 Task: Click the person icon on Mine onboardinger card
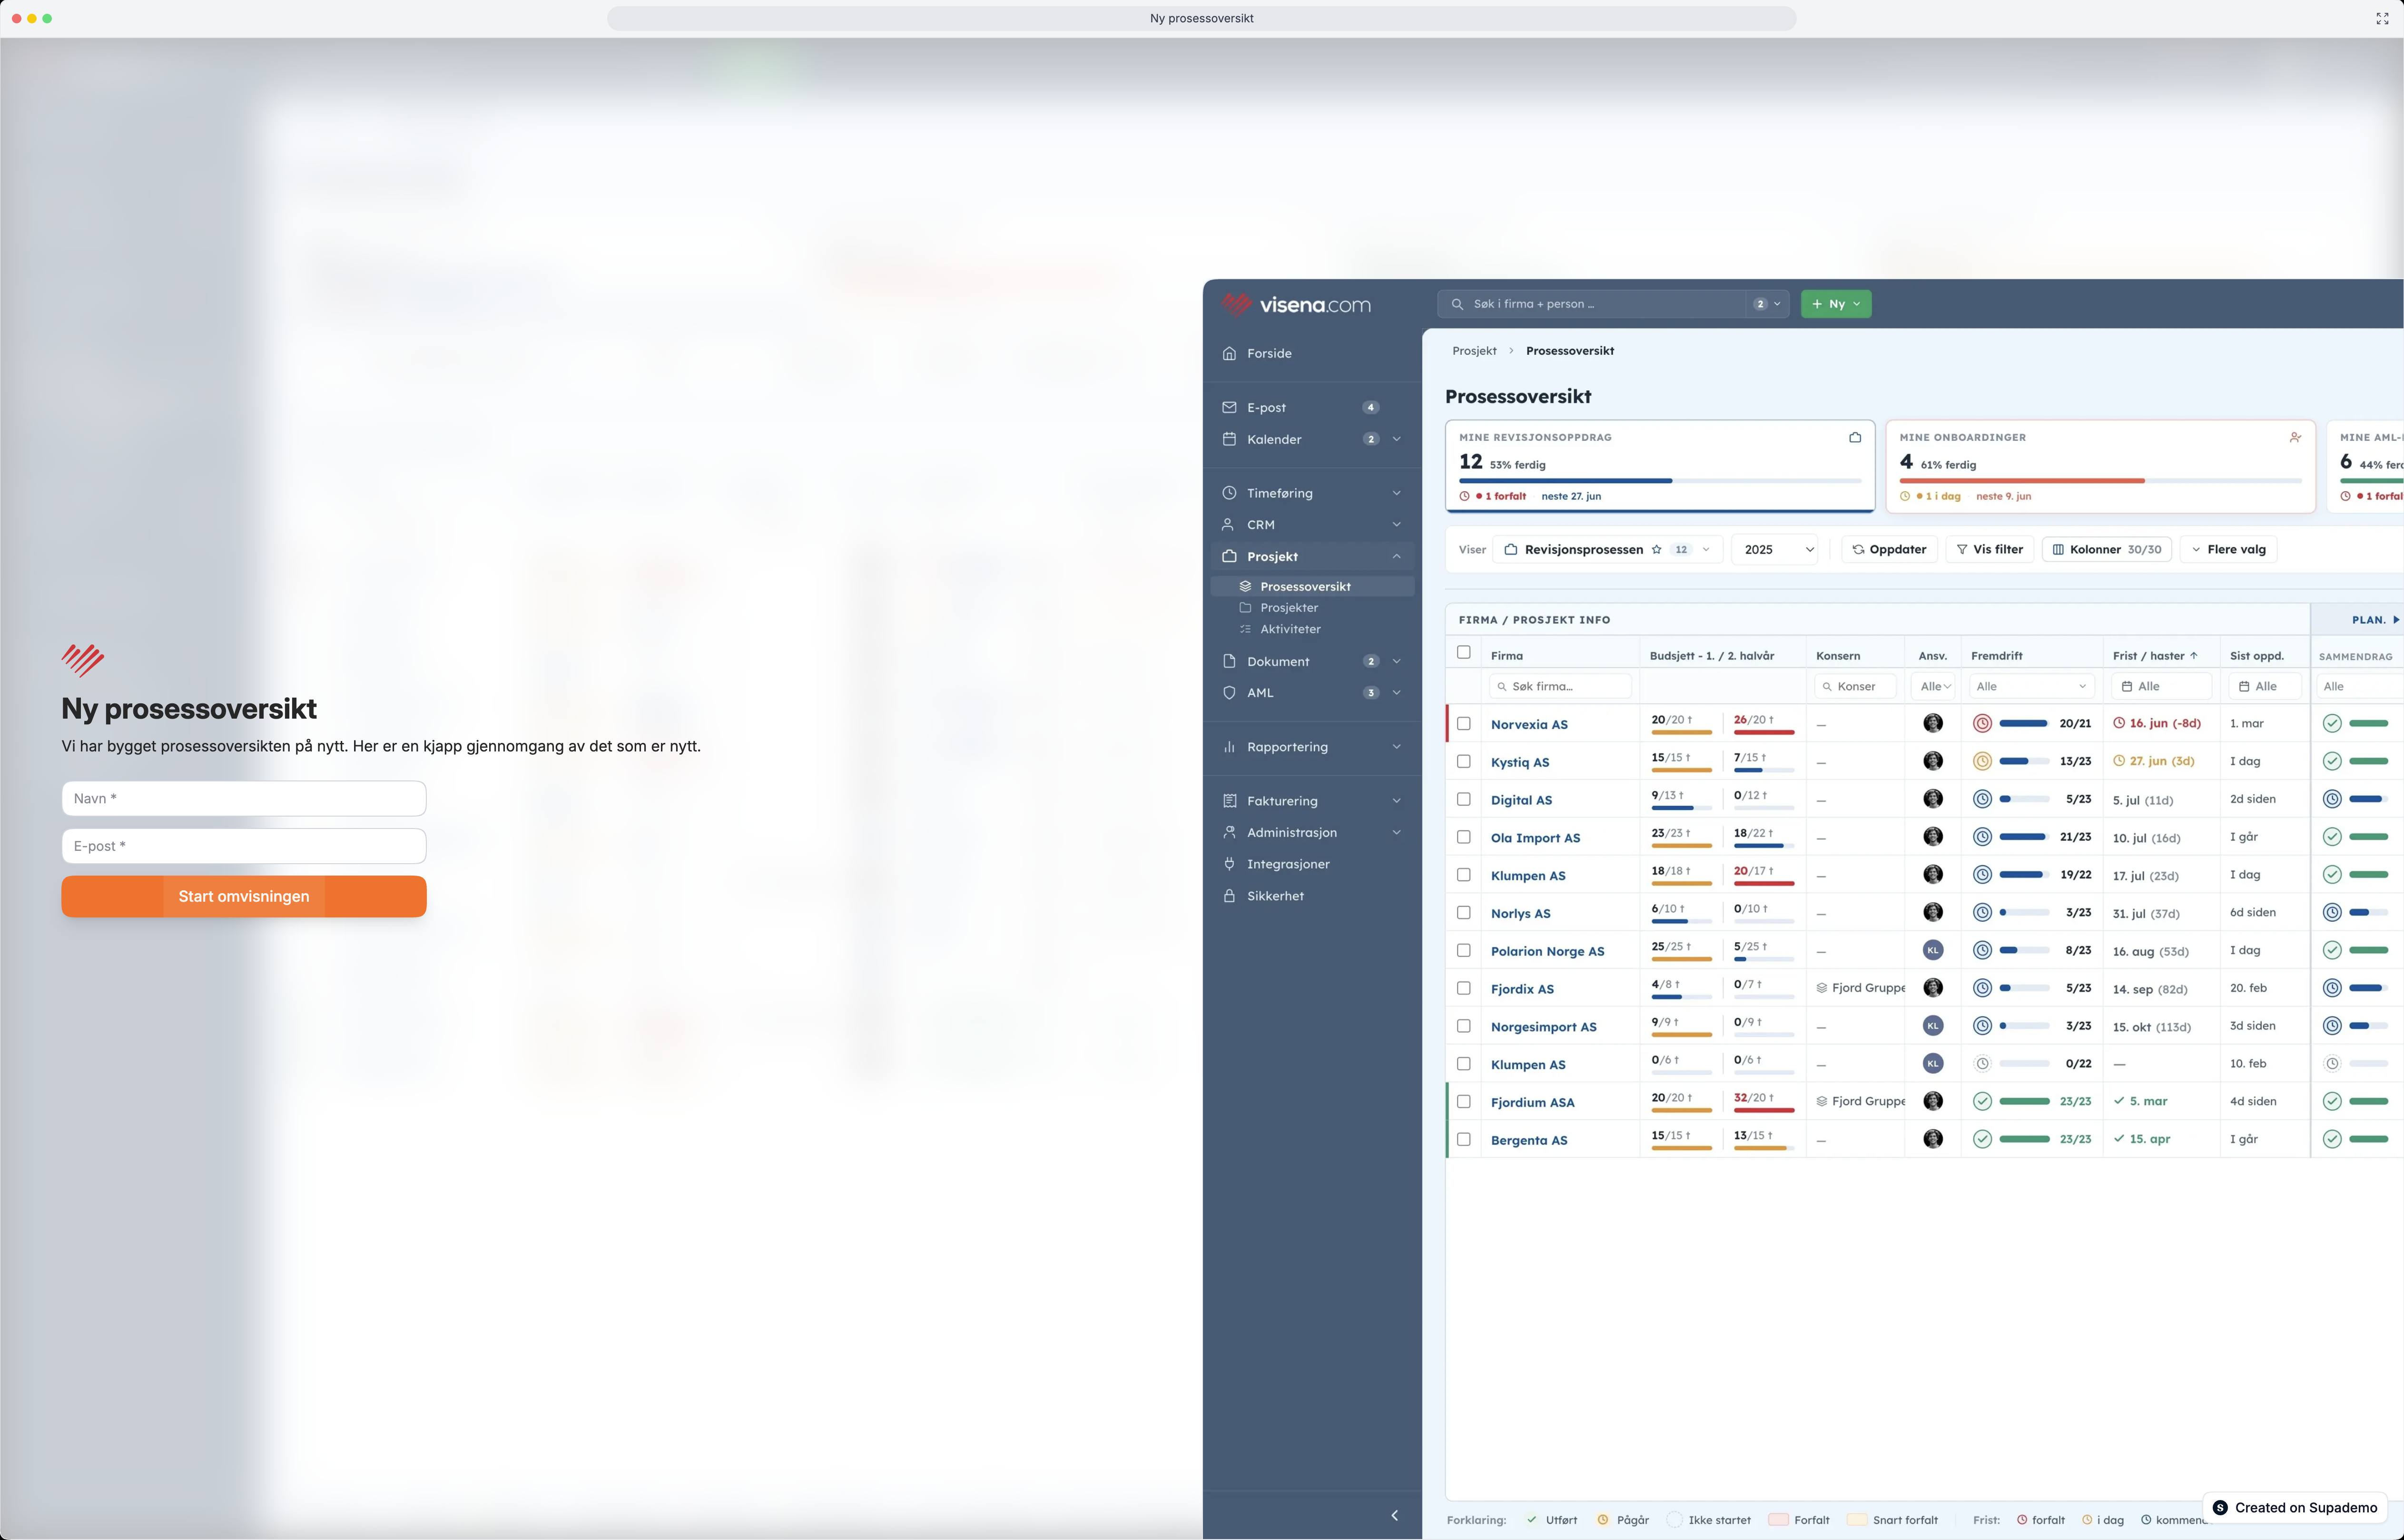pyautogui.click(x=2295, y=437)
